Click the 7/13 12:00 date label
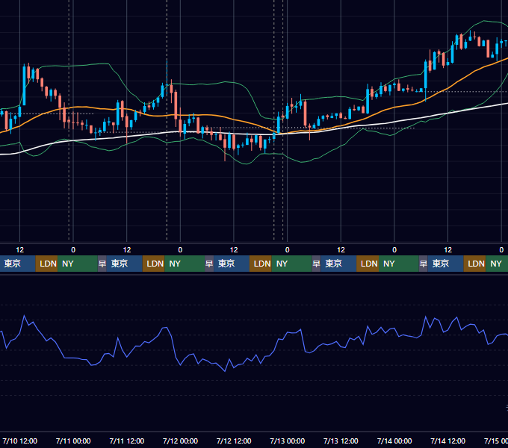 pos(341,441)
